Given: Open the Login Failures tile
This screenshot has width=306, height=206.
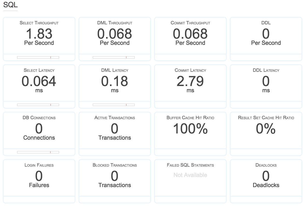Looking at the screenshot, I should pyautogui.click(x=39, y=178).
